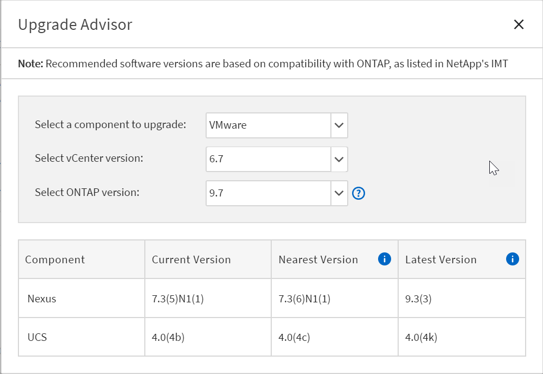The height and width of the screenshot is (374, 543).
Task: Expand the component to upgrade dropdown arrow
Action: click(339, 125)
